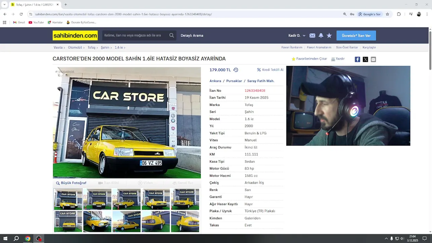Viewport: 432px width, 243px height.
Task: Click Ankara location link
Action: click(x=215, y=81)
